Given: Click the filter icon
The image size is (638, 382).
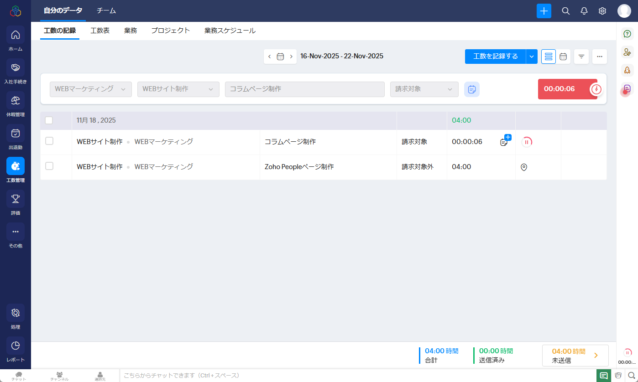Looking at the screenshot, I should [581, 57].
